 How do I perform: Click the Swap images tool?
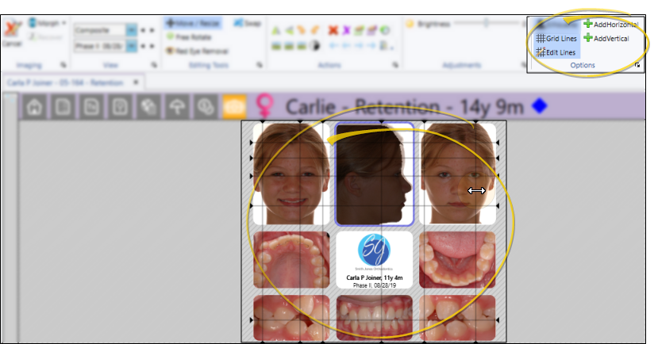(x=248, y=24)
